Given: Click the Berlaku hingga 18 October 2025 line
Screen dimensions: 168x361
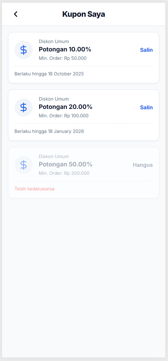Looking at the screenshot, I should coord(49,74).
